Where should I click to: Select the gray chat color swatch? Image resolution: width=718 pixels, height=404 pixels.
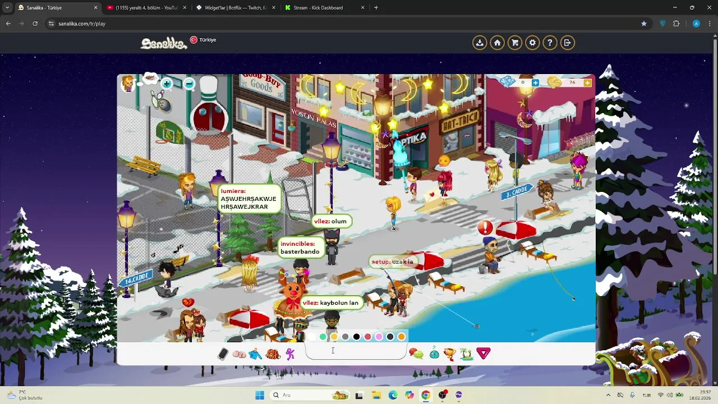tap(345, 337)
